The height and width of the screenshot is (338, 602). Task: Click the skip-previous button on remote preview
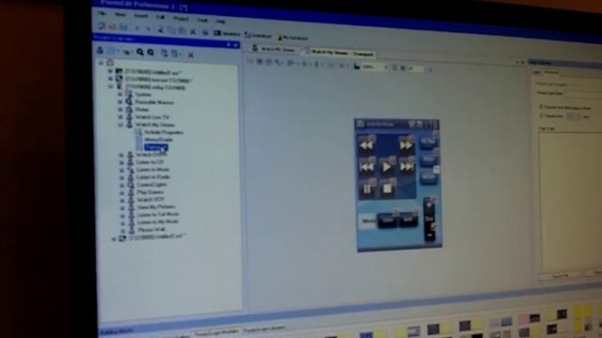tap(367, 167)
